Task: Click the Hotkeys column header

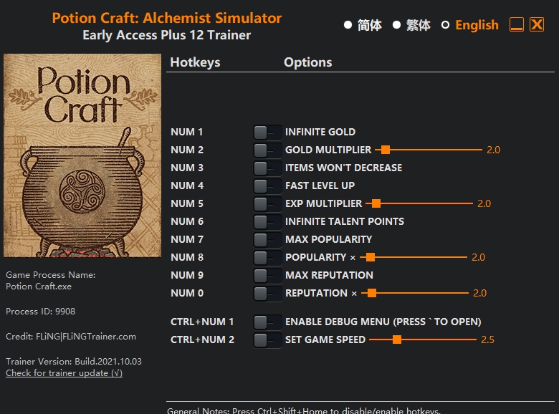Action: coord(195,62)
